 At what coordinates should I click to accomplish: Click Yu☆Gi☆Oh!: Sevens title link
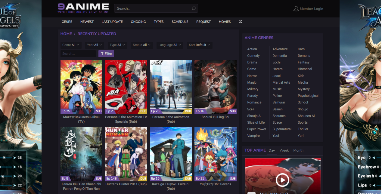coord(215,184)
